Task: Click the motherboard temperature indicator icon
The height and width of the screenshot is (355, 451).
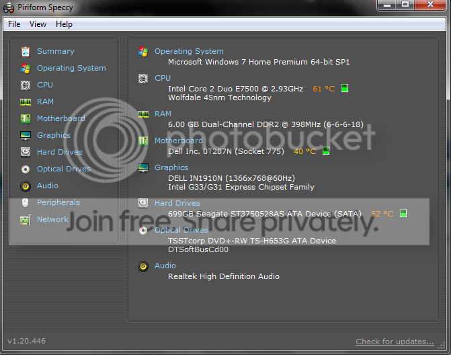Action: point(325,151)
